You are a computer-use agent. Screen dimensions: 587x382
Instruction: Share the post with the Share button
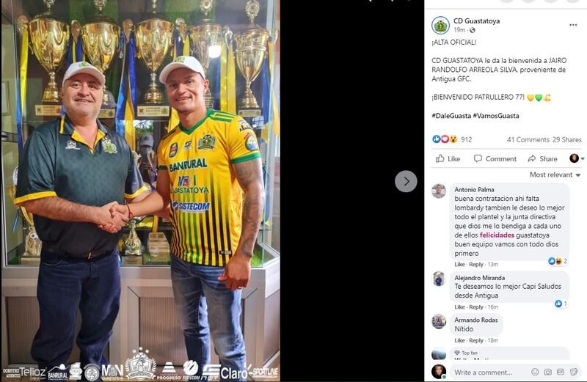tap(542, 158)
